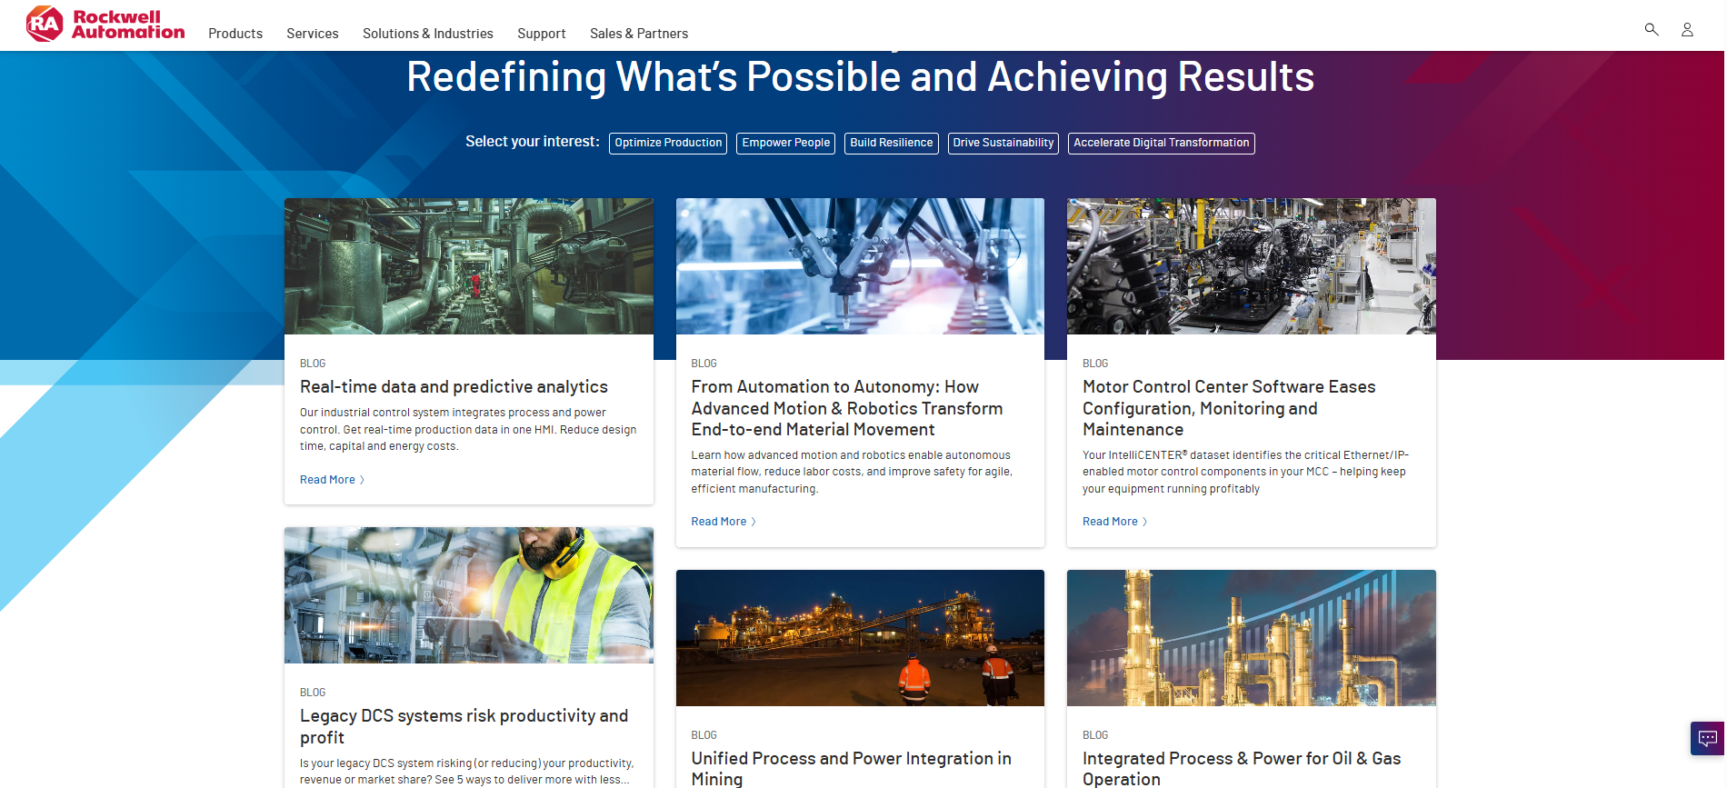This screenshot has width=1727, height=788.
Task: Open the user account icon
Action: click(x=1687, y=29)
